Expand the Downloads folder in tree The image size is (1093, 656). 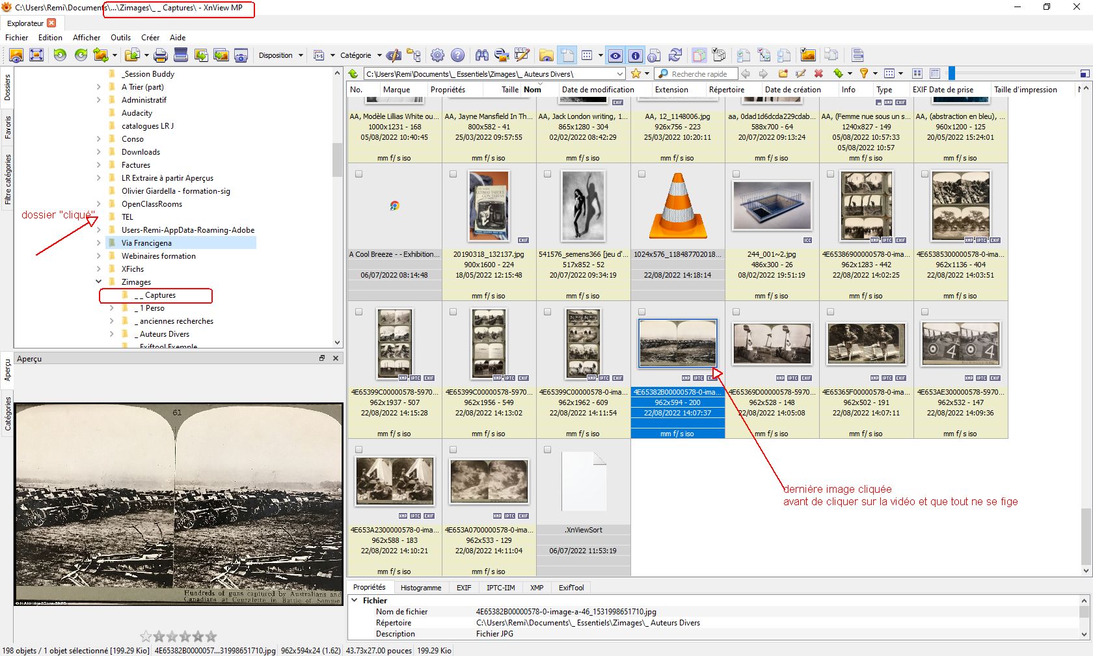tap(99, 152)
